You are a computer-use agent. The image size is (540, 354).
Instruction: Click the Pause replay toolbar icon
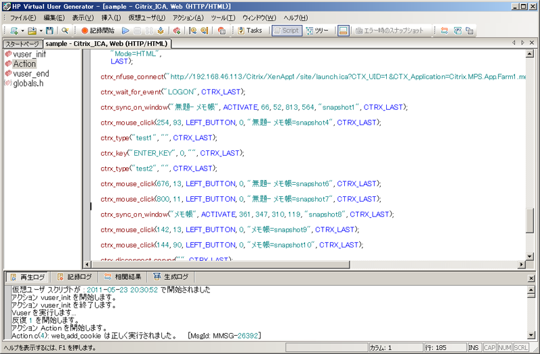[148, 30]
